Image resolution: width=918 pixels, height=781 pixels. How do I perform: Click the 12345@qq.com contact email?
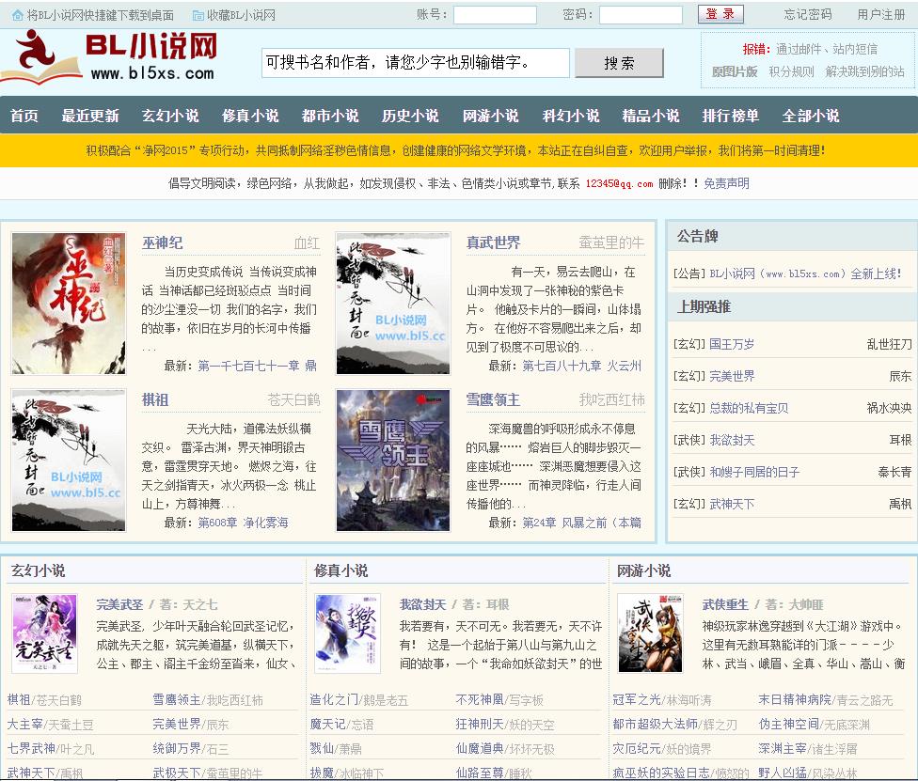coord(619,183)
